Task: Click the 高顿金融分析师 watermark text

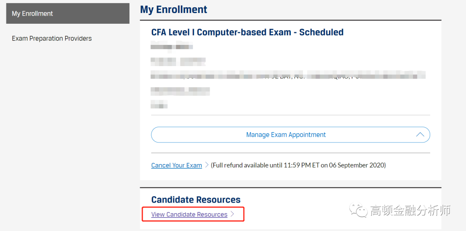Action: (410, 211)
